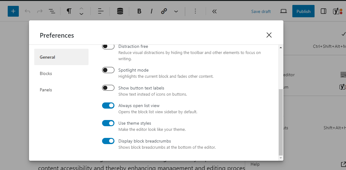Screen dimensions: 346x170
Task: Click the preferences scrollbar down arrow
Action: 281,158
